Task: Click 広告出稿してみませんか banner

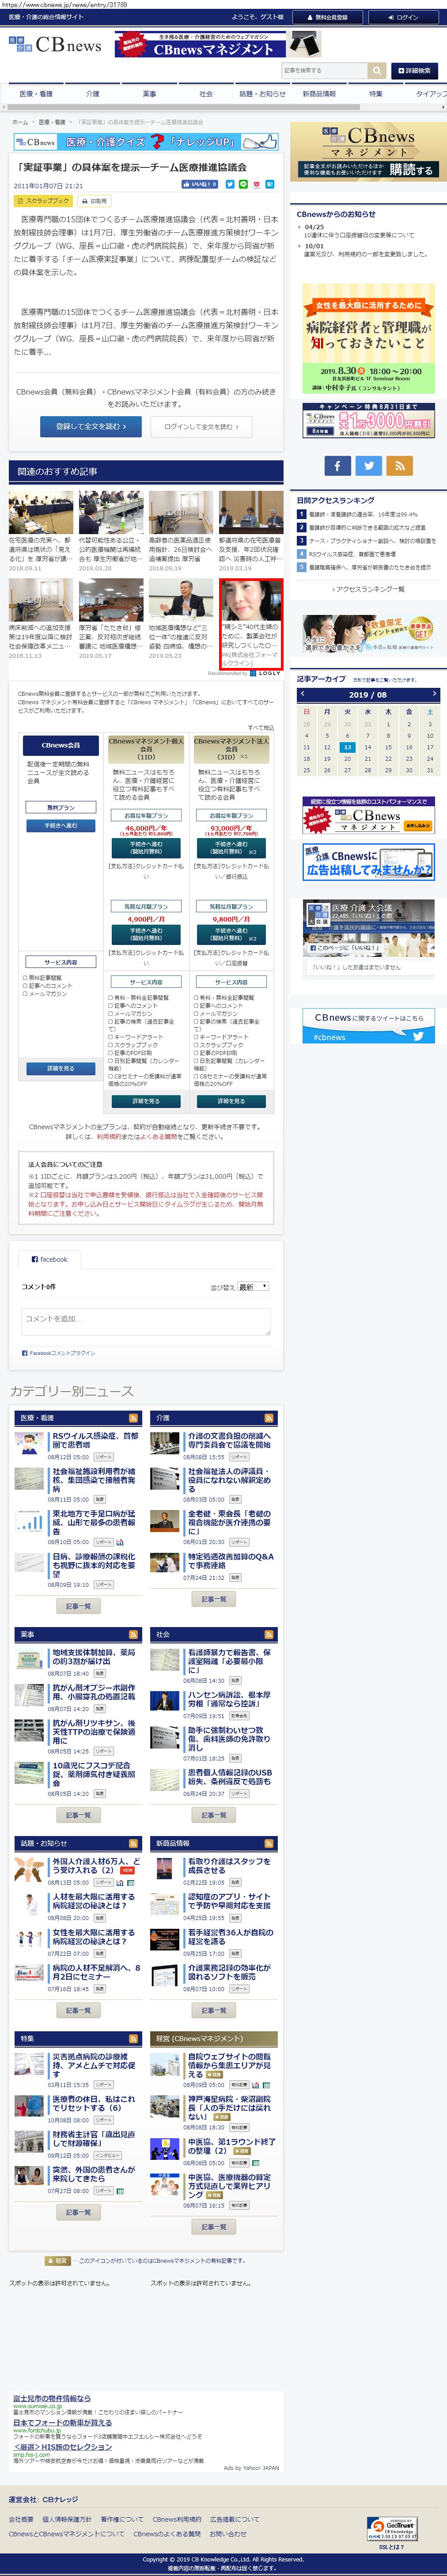Action: point(368,862)
